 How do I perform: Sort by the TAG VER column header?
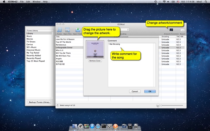[x=180, y=36]
